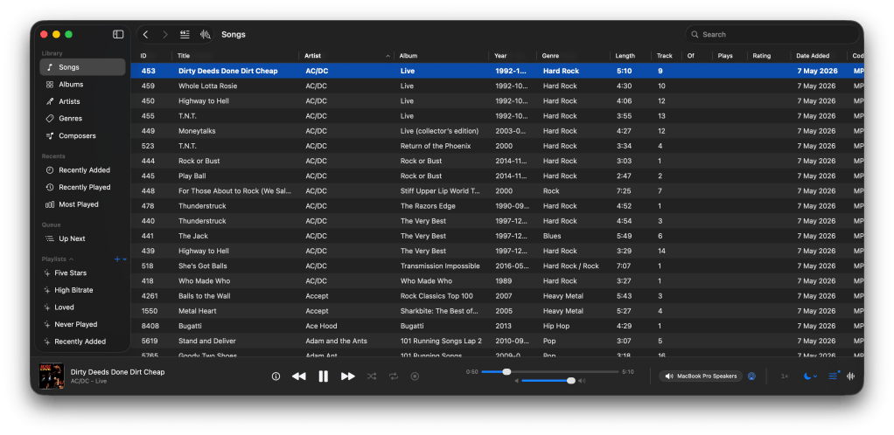Sort by the Track column header
Viewport: 894px width, 435px height.
click(667, 56)
